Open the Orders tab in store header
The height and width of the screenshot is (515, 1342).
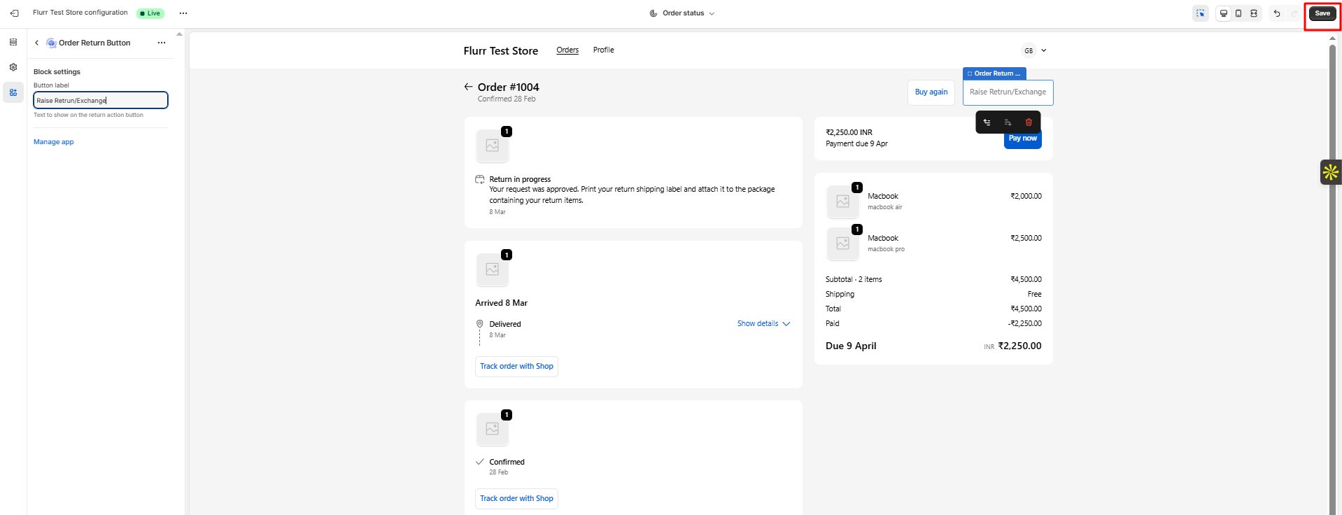click(567, 50)
